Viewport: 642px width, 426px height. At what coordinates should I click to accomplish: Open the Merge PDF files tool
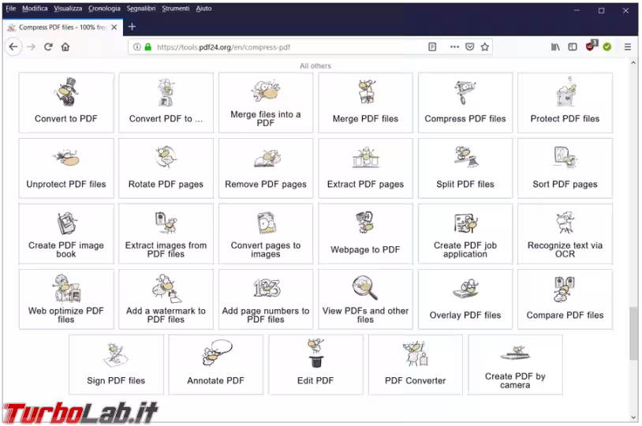(x=365, y=103)
